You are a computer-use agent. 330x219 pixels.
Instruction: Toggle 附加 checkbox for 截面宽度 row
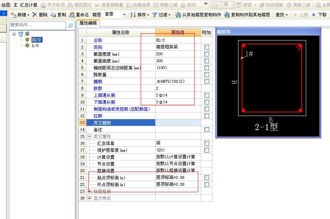pyautogui.click(x=207, y=54)
